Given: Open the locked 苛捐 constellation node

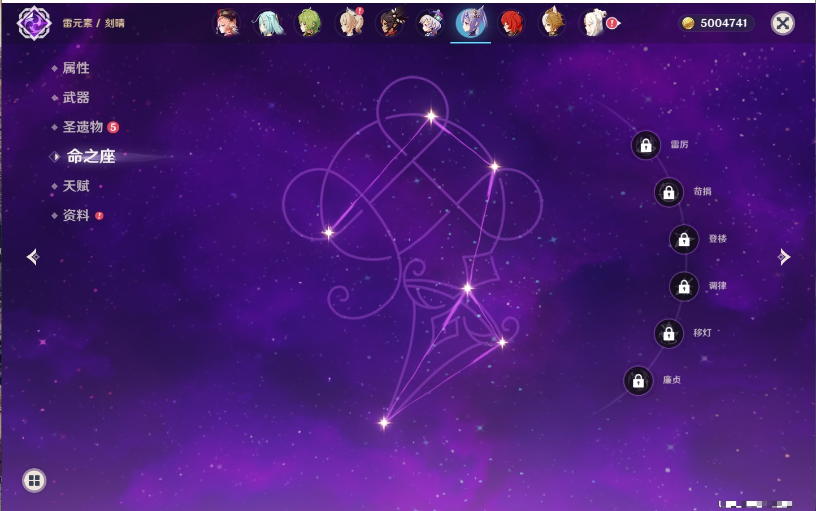Looking at the screenshot, I should 669,192.
